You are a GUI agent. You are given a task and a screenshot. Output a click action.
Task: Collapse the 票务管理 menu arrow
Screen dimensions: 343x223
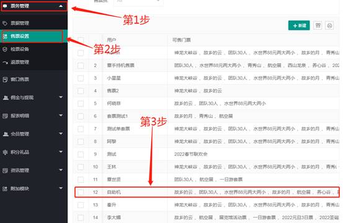(61, 6)
